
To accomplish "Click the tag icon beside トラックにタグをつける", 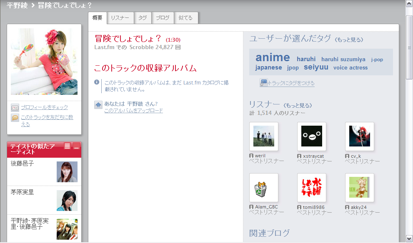I will click(x=263, y=82).
